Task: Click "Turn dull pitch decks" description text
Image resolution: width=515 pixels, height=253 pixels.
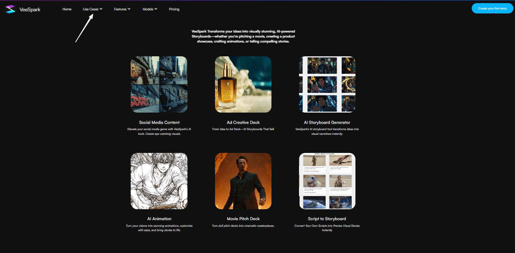Action: point(243,226)
